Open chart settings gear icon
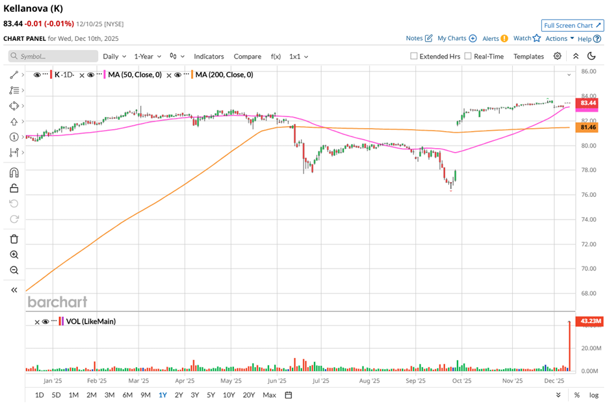Viewport: 609px width, 410px height. [557, 57]
